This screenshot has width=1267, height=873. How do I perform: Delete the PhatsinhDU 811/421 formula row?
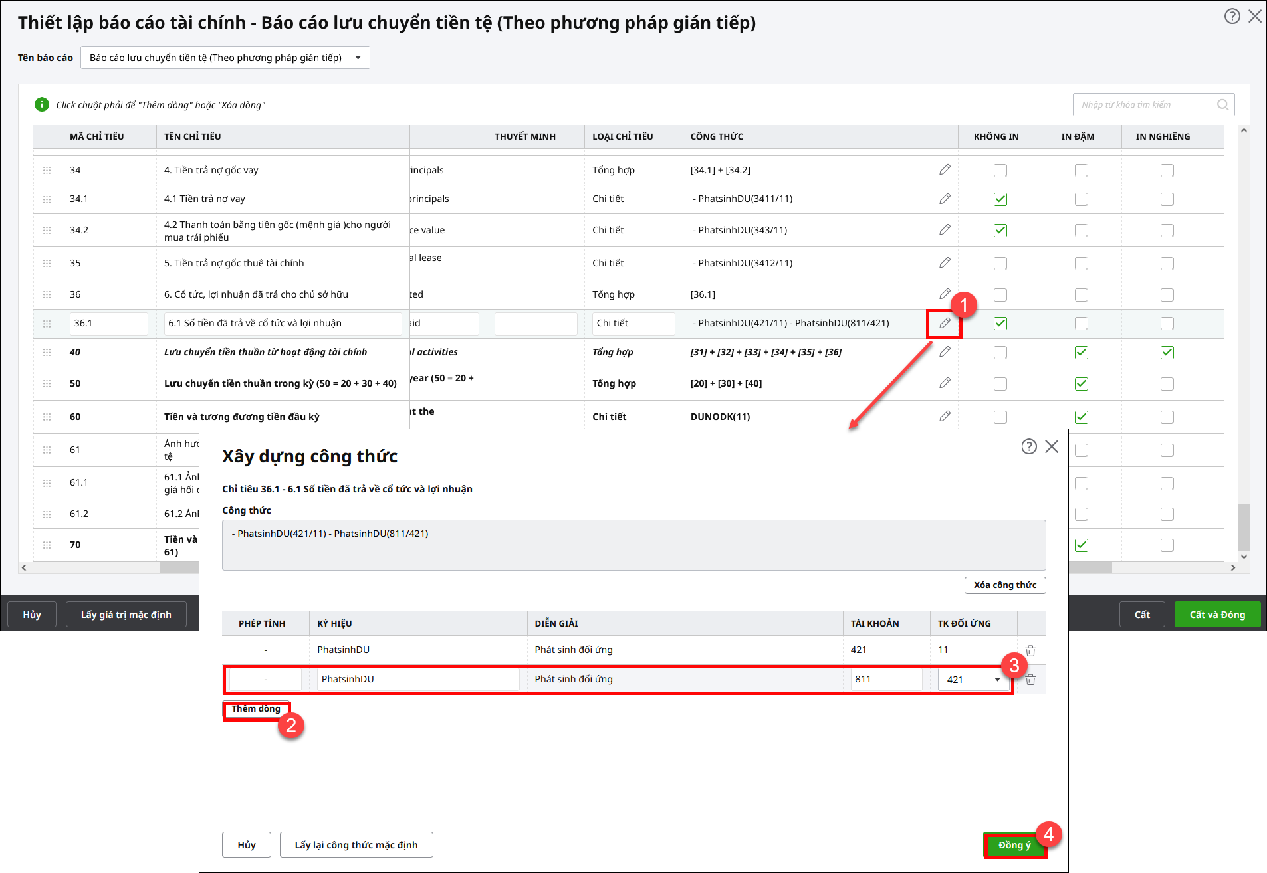tap(1030, 680)
